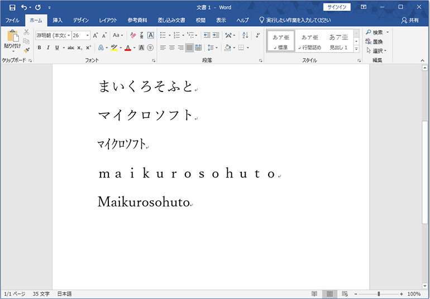
Task: Open the Aa change case dropdown
Action: [x=118, y=35]
